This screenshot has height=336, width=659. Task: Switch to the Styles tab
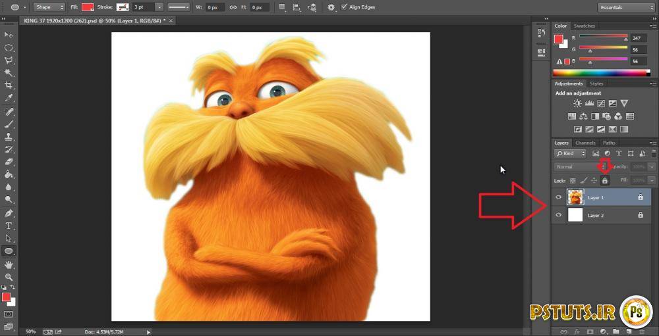(596, 84)
